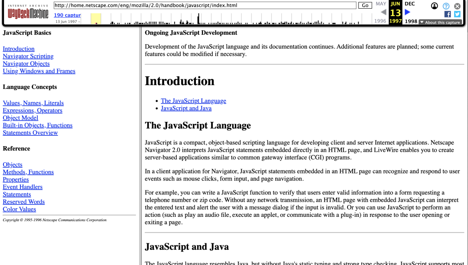Screen dimensions: 468x265
Task: Open Values, Names, Literals link
Action: tap(33, 103)
